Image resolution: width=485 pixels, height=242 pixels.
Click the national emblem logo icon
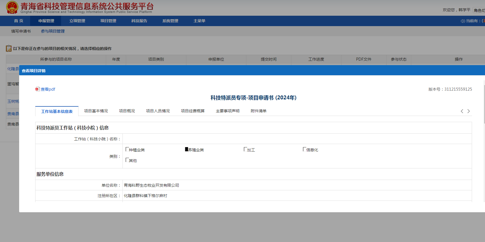pos(12,8)
